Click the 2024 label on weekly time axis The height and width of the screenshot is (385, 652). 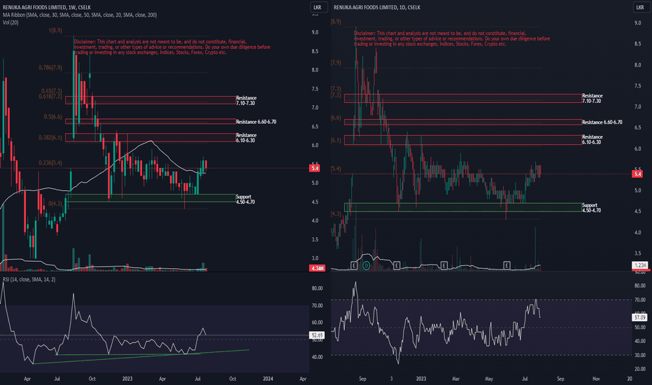coord(268,379)
